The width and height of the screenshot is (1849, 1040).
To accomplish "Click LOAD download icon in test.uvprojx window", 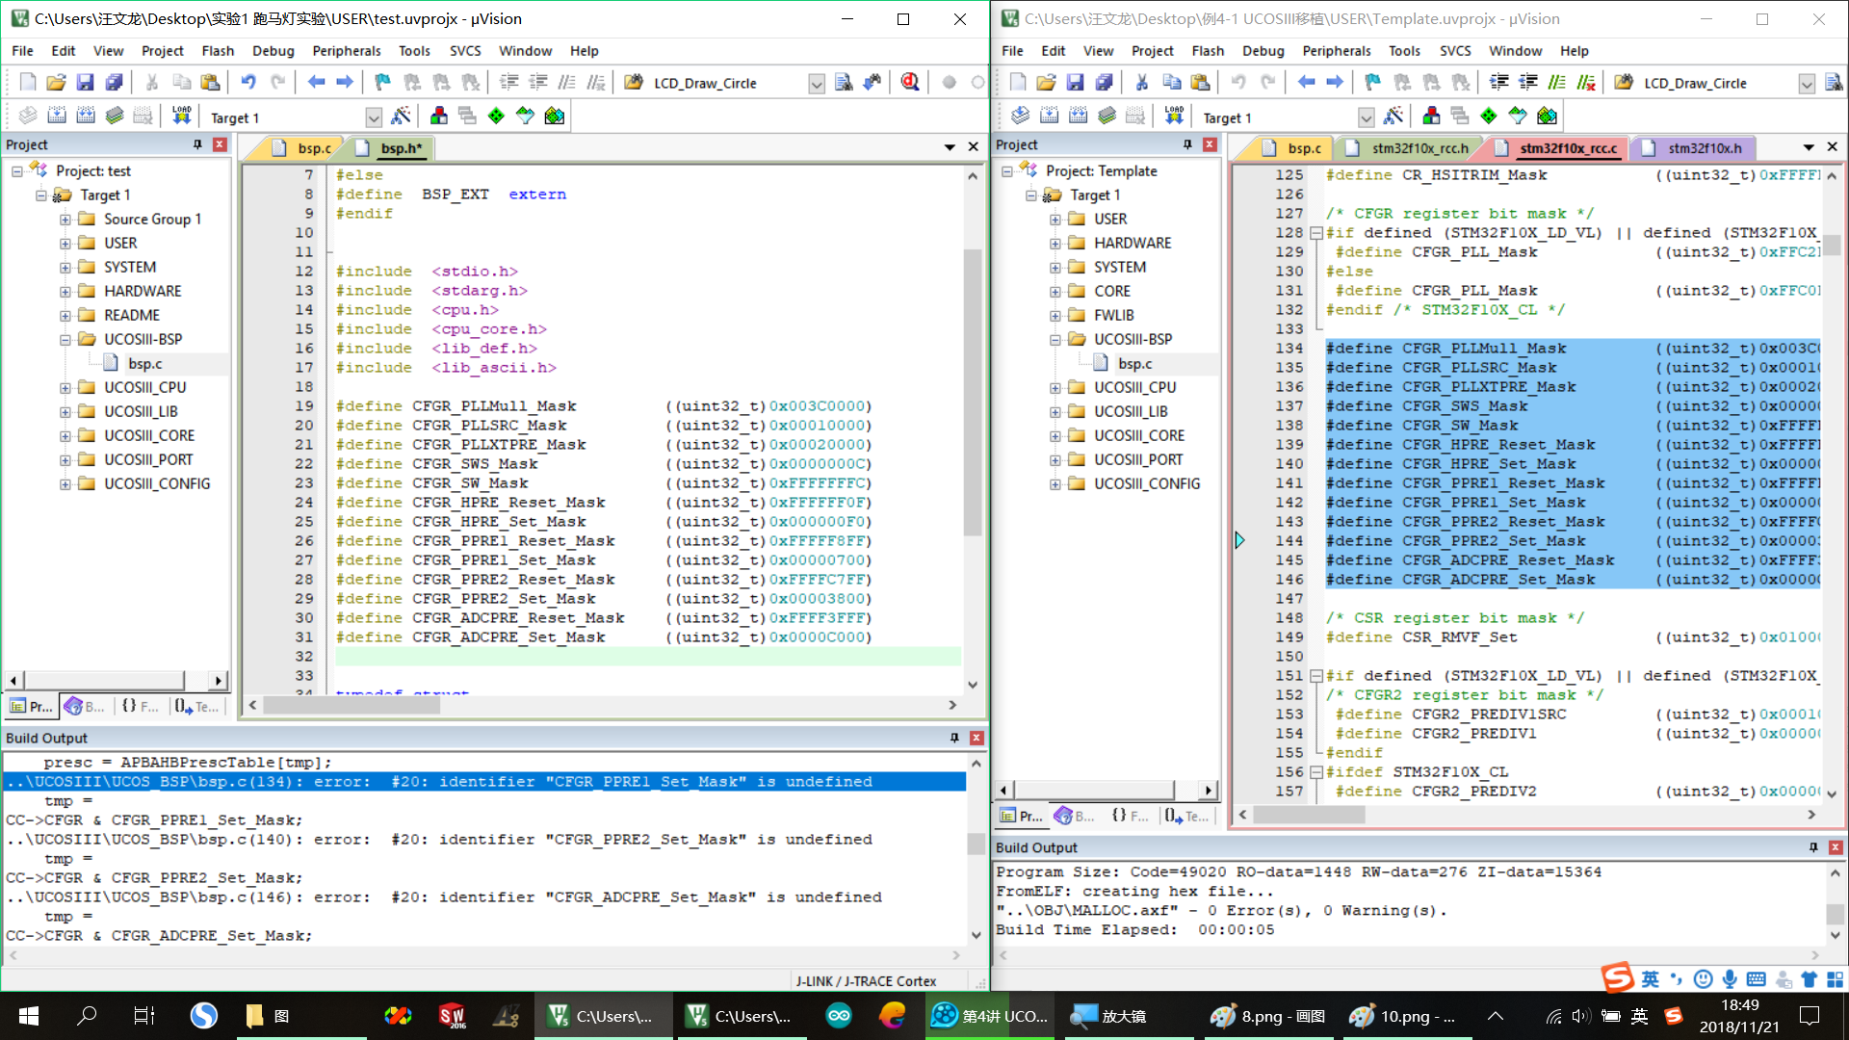I will (x=181, y=117).
